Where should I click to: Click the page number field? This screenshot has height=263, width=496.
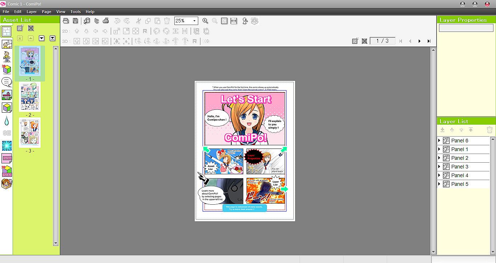[382, 41]
